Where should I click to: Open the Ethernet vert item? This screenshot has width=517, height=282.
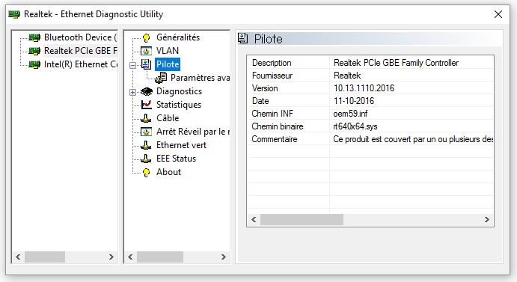point(181,145)
